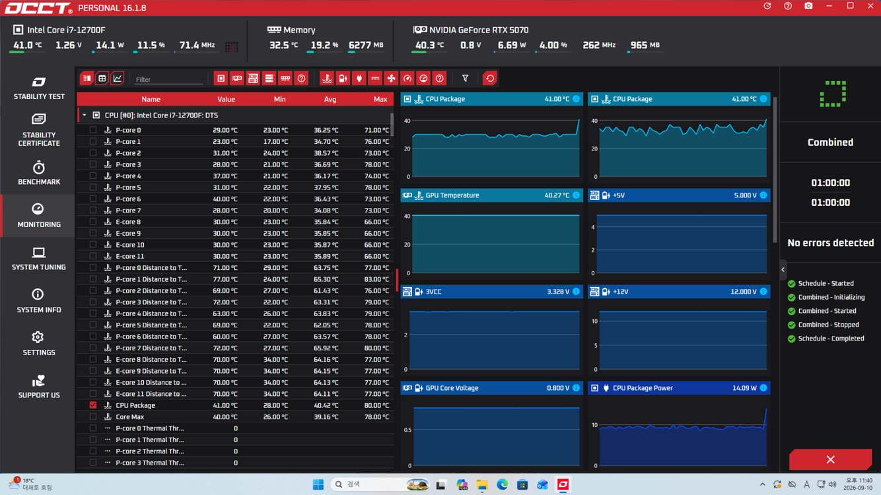Click the sensor Filter text field
Image resolution: width=881 pixels, height=495 pixels.
pos(168,79)
